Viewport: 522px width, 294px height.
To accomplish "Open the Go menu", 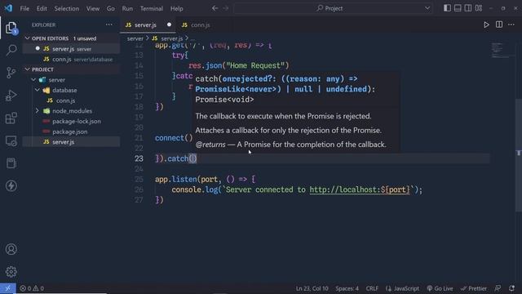I will tap(111, 9).
